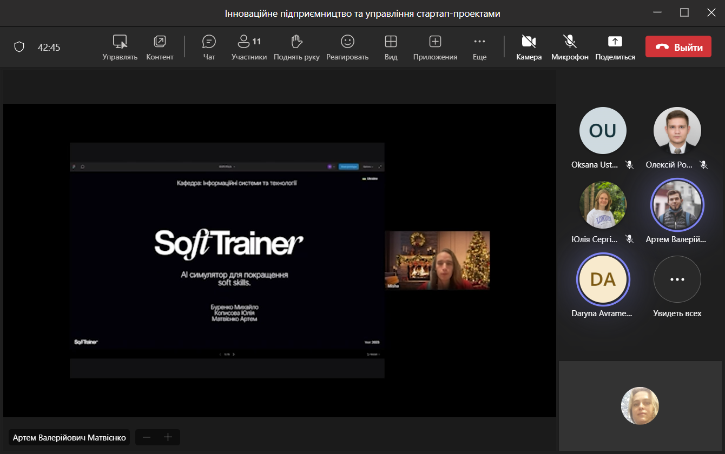The height and width of the screenshot is (454, 725).
Task: Share screen with Поделиться
Action: point(615,47)
